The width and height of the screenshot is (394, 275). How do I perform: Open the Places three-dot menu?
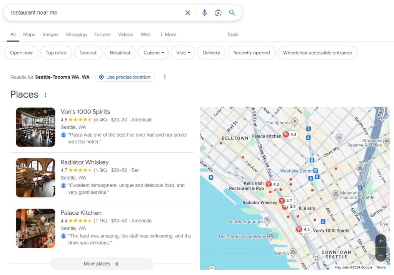(x=45, y=95)
